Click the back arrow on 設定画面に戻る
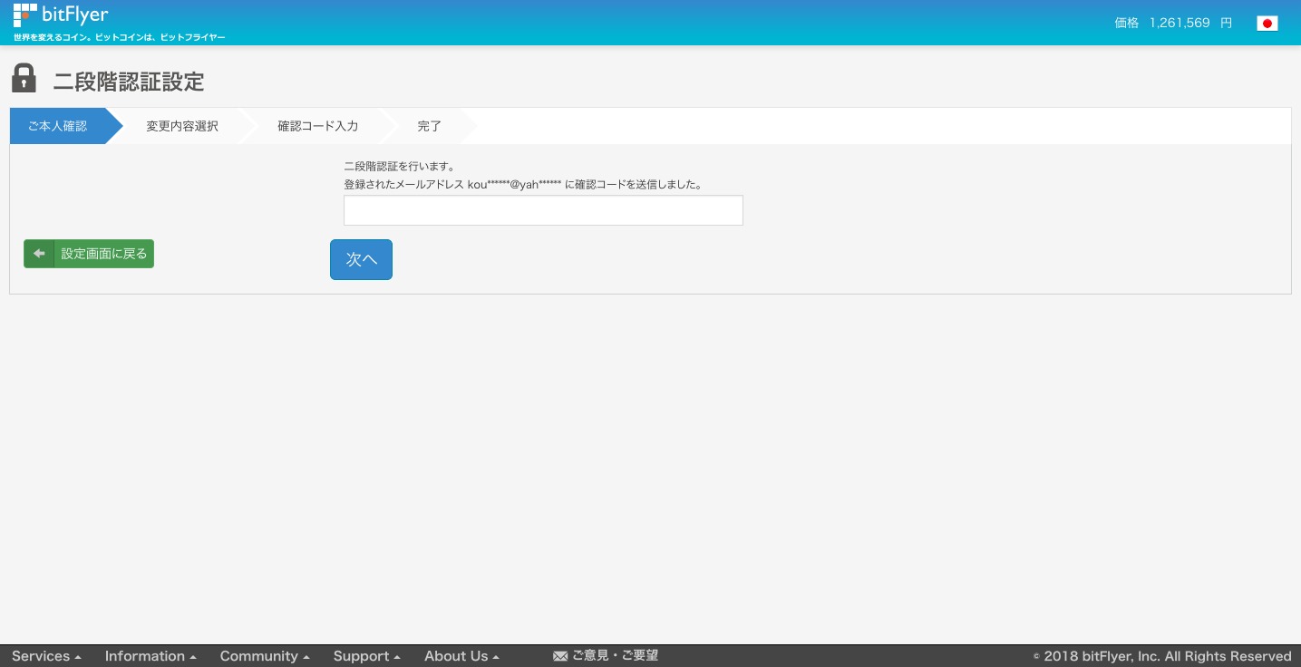 [x=39, y=254]
